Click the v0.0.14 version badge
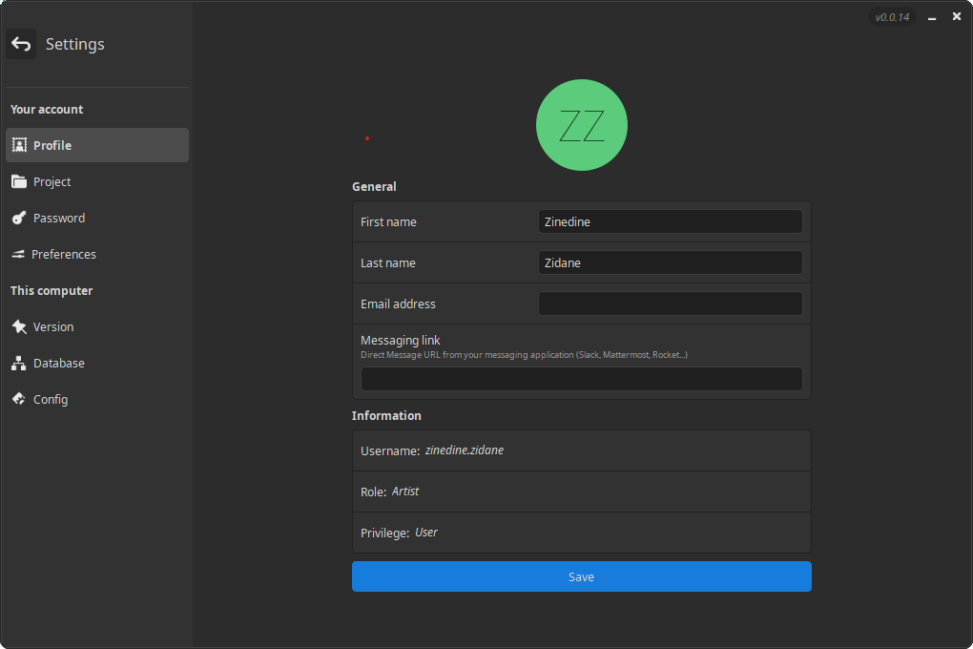The height and width of the screenshot is (649, 973). coord(892,17)
